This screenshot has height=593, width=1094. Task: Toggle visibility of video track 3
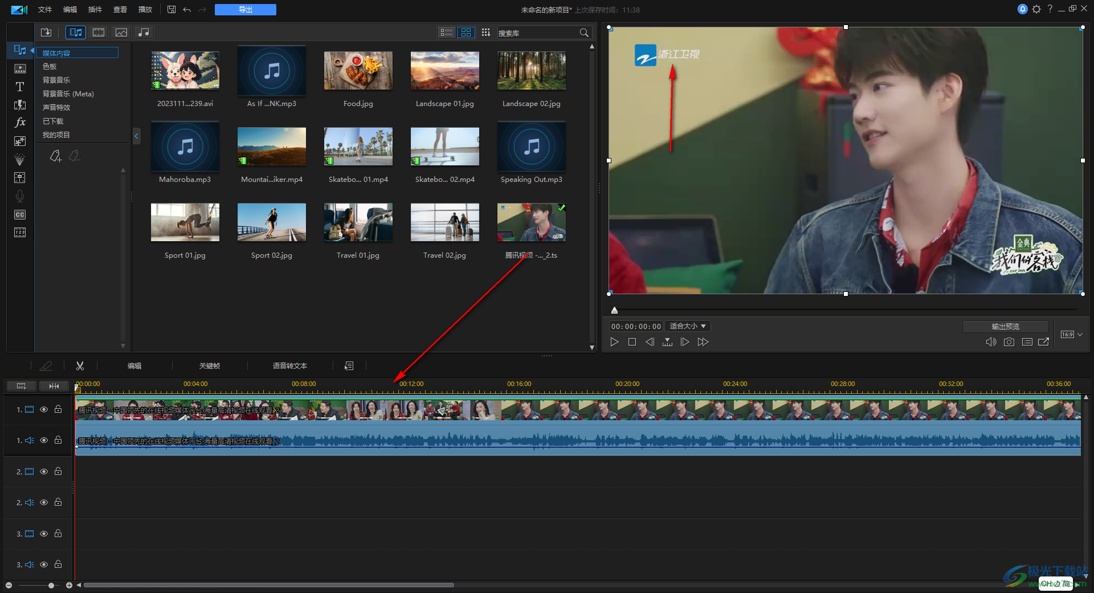pyautogui.click(x=44, y=534)
